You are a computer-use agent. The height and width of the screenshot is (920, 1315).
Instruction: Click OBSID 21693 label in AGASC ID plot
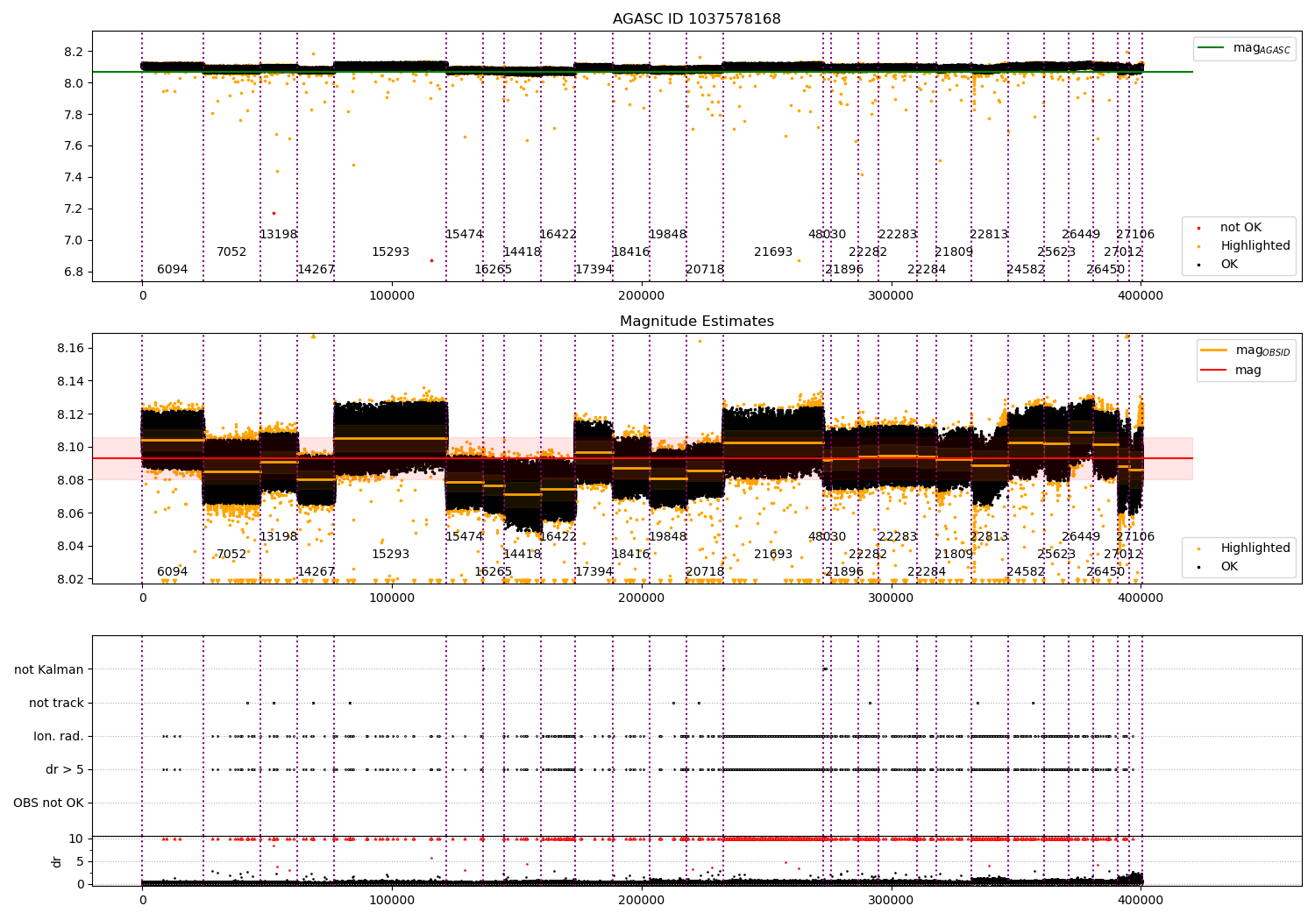point(773,252)
